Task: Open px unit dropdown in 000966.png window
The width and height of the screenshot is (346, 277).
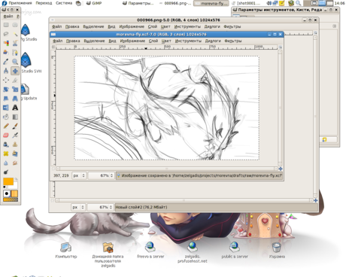Action: 78,207
